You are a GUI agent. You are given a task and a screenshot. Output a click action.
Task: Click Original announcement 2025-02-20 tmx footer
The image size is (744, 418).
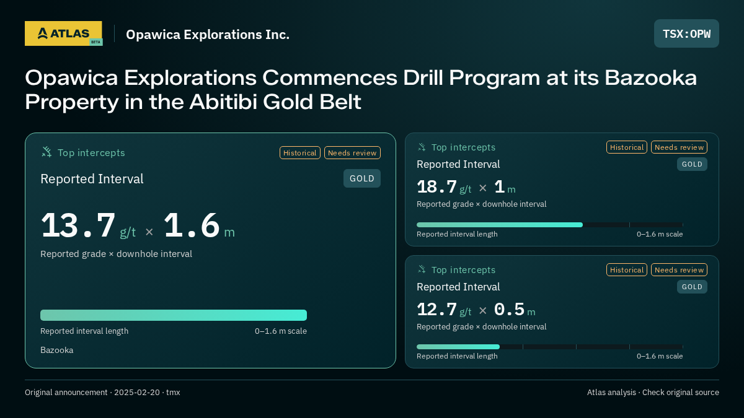coord(102,392)
